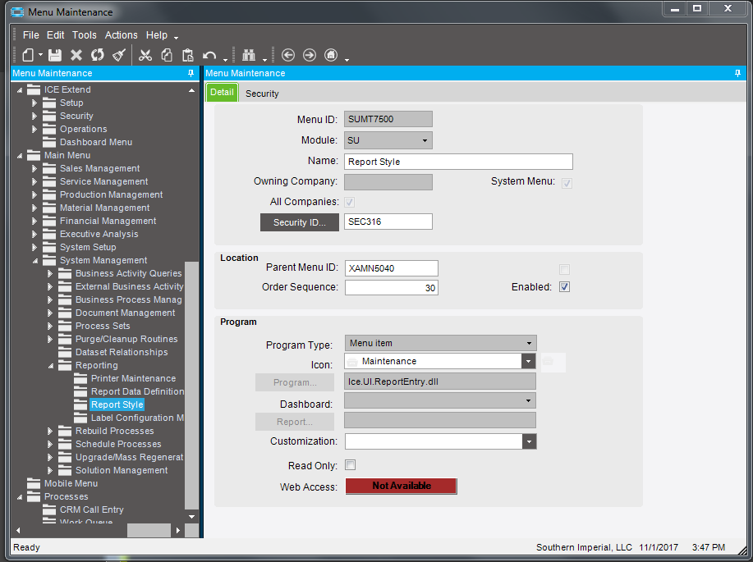
Task: Click the Program... button
Action: coord(295,382)
